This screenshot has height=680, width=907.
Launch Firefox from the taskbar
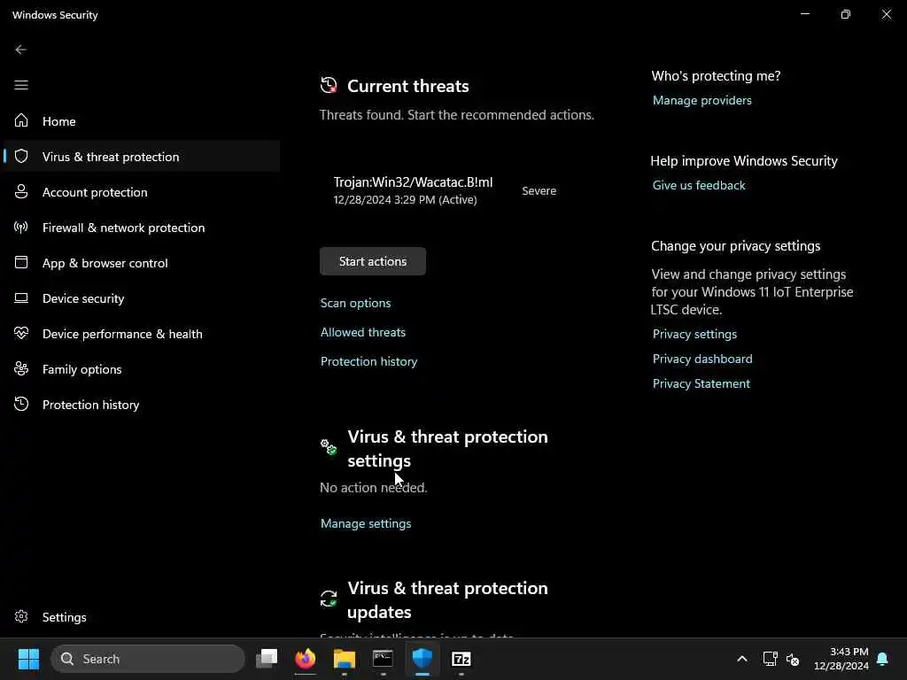(x=306, y=659)
